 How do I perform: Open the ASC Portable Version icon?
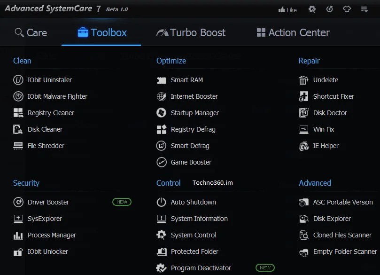click(303, 203)
